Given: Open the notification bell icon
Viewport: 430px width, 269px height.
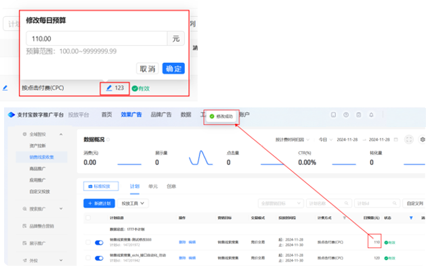Looking at the screenshot, I should click(x=371, y=115).
